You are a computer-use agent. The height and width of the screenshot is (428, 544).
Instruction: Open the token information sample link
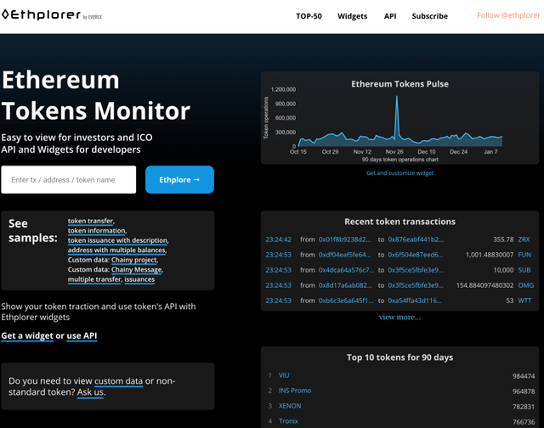click(96, 231)
